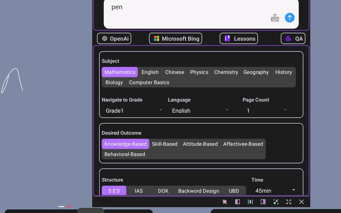341x213 pixels.
Task: Switch to the OpenAi tab
Action: 114,39
